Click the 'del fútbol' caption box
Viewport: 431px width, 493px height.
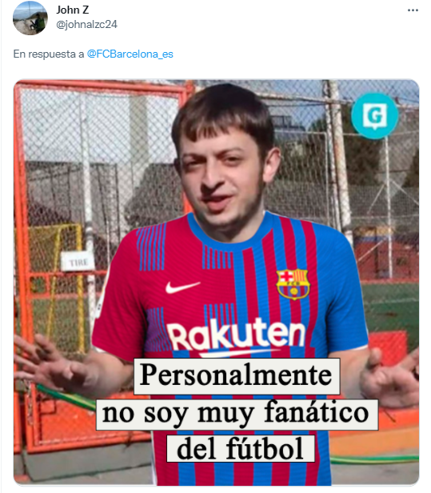(x=241, y=449)
